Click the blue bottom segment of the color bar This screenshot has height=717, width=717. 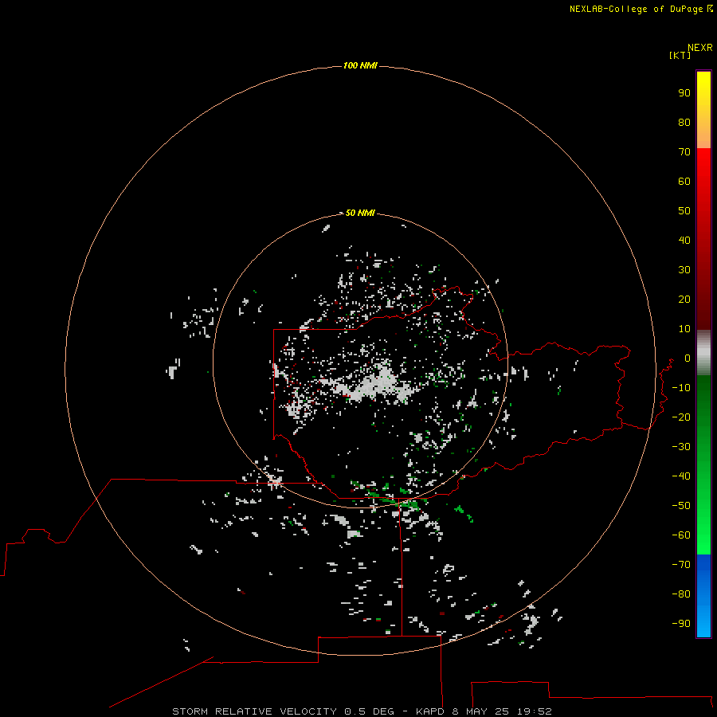coord(703,596)
